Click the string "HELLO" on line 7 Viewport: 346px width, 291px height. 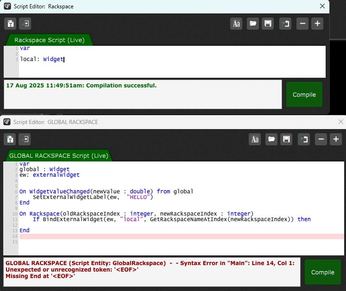click(138, 197)
